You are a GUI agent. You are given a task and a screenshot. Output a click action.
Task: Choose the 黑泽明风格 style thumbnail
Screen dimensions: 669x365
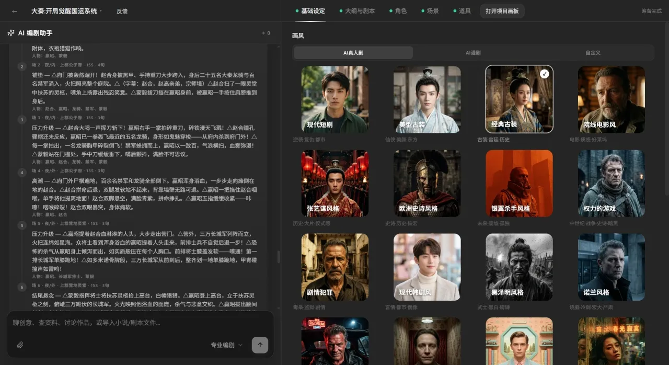(519, 267)
